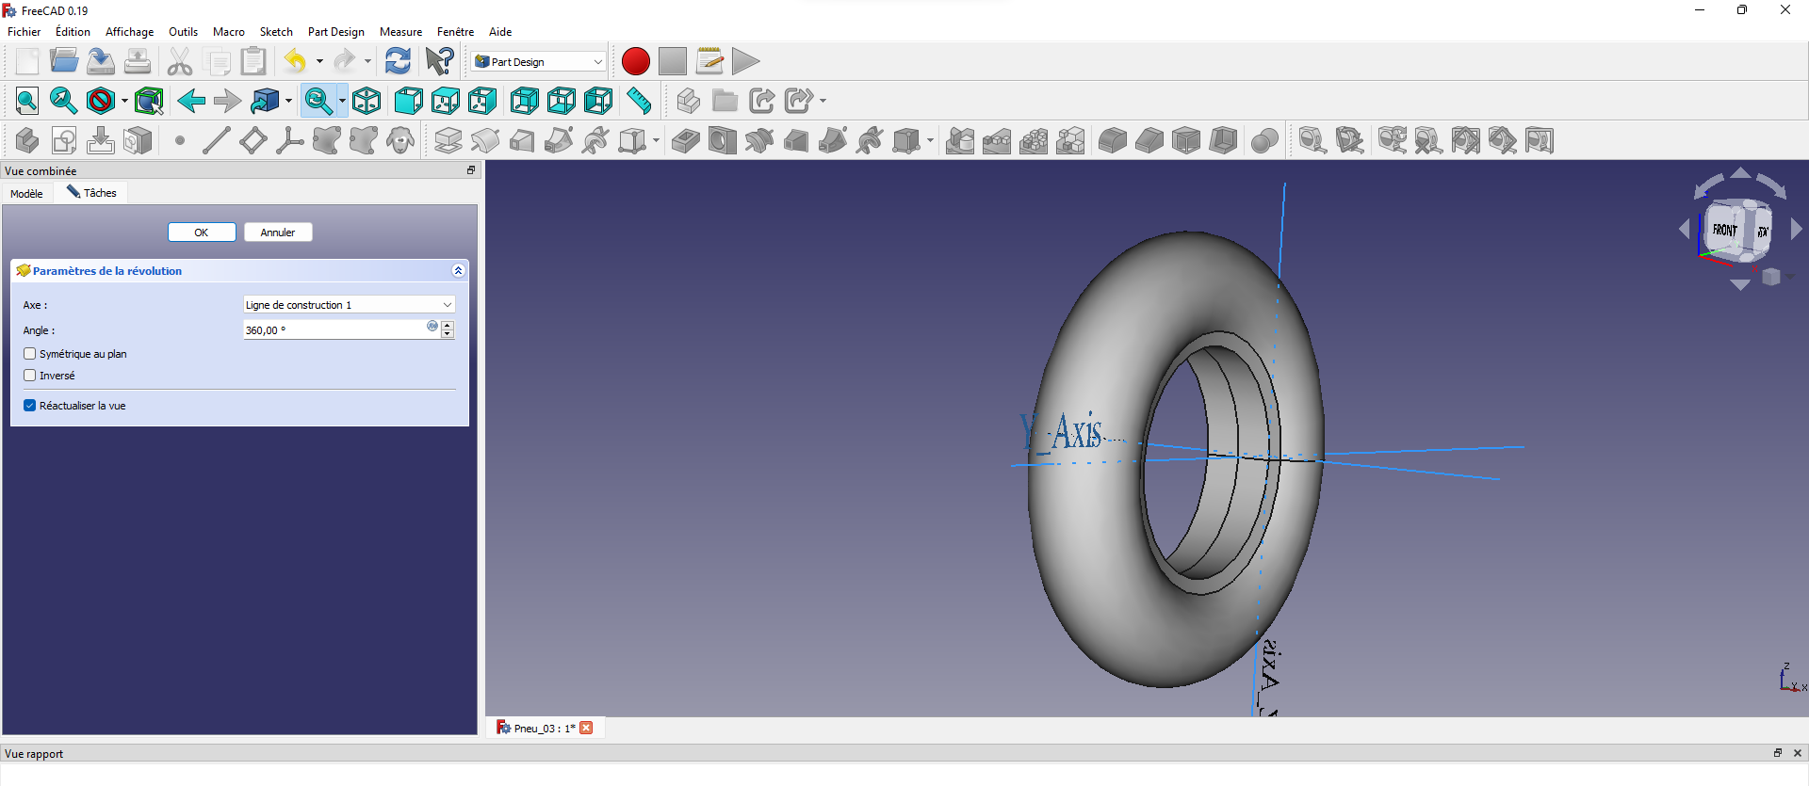The height and width of the screenshot is (786, 1809).
Task: Save the document using the save icon
Action: click(101, 61)
